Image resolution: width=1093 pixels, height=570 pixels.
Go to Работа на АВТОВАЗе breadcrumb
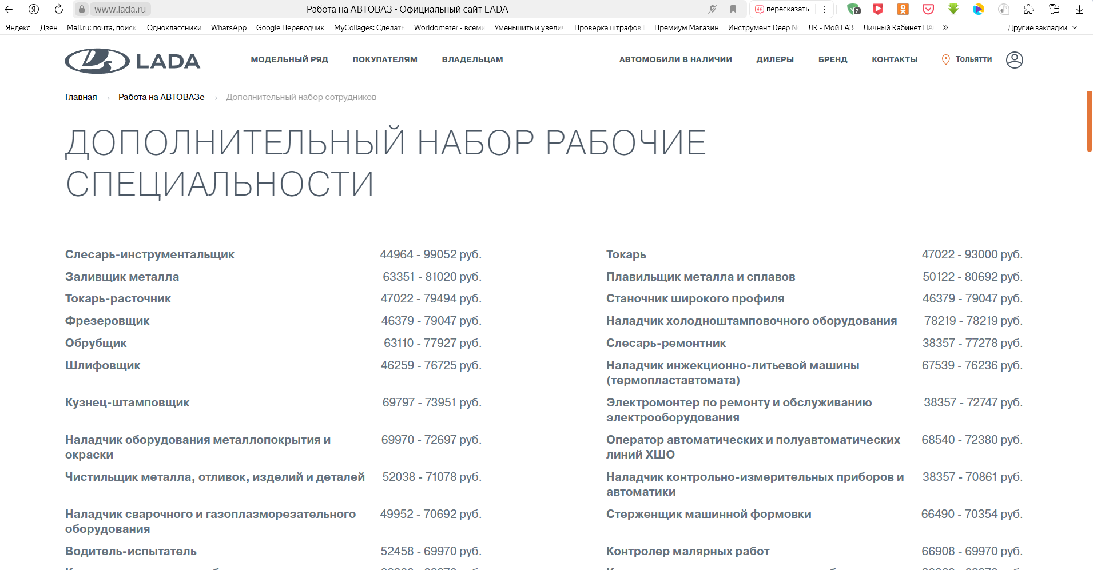pyautogui.click(x=161, y=97)
